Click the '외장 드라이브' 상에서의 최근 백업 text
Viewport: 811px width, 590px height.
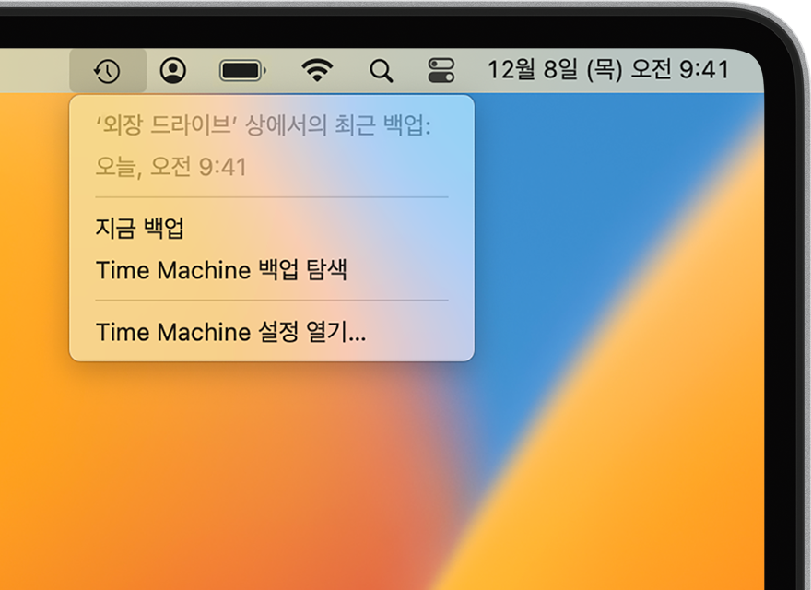point(264,125)
